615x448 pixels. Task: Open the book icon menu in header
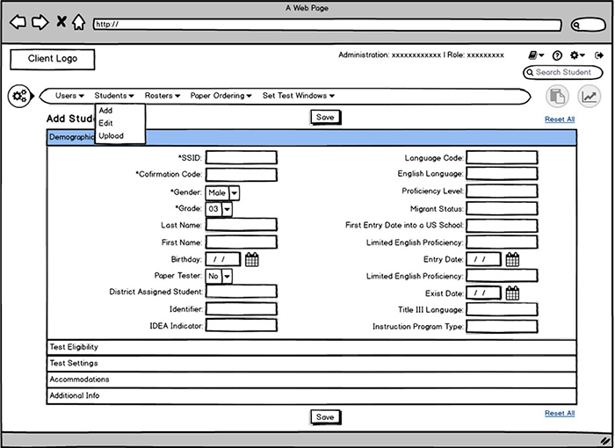coord(536,55)
